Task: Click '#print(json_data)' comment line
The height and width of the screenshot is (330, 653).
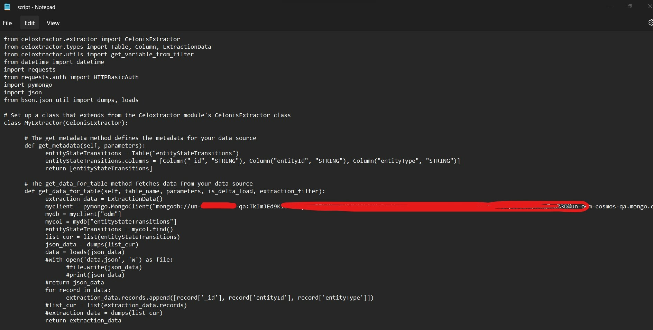Action: (95, 275)
